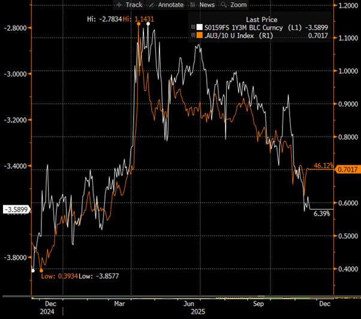361x319 pixels.
Task: Click the Low: -3.8577 label
Action: pyautogui.click(x=99, y=276)
